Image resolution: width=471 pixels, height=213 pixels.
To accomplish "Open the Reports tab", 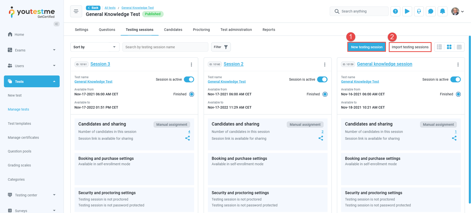I will coord(269,30).
